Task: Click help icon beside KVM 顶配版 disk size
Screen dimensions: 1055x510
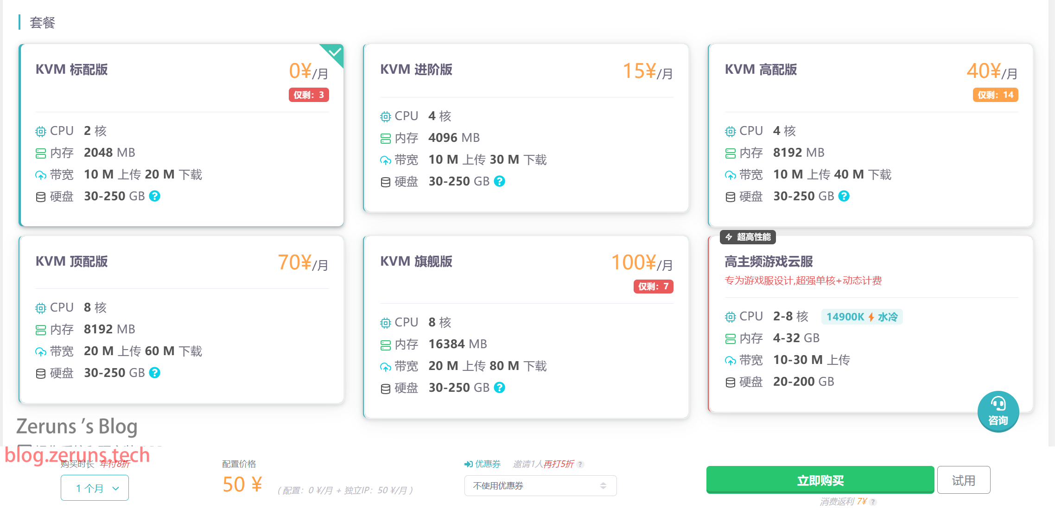Action: click(x=155, y=373)
